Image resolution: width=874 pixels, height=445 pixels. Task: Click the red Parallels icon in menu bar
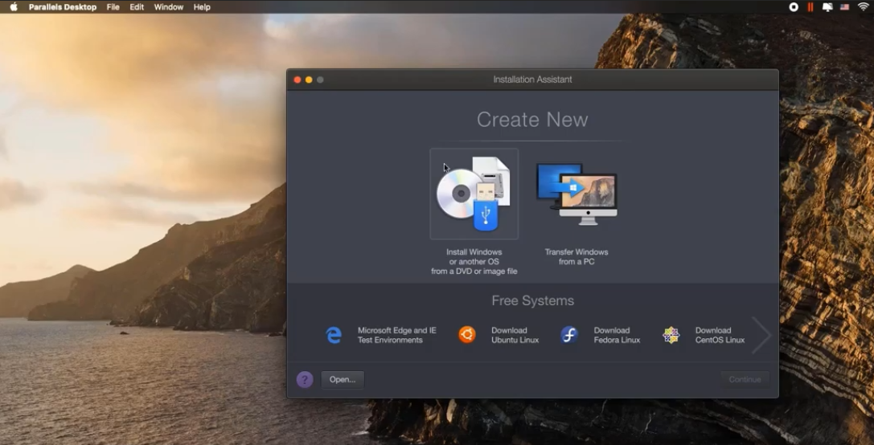coord(810,7)
